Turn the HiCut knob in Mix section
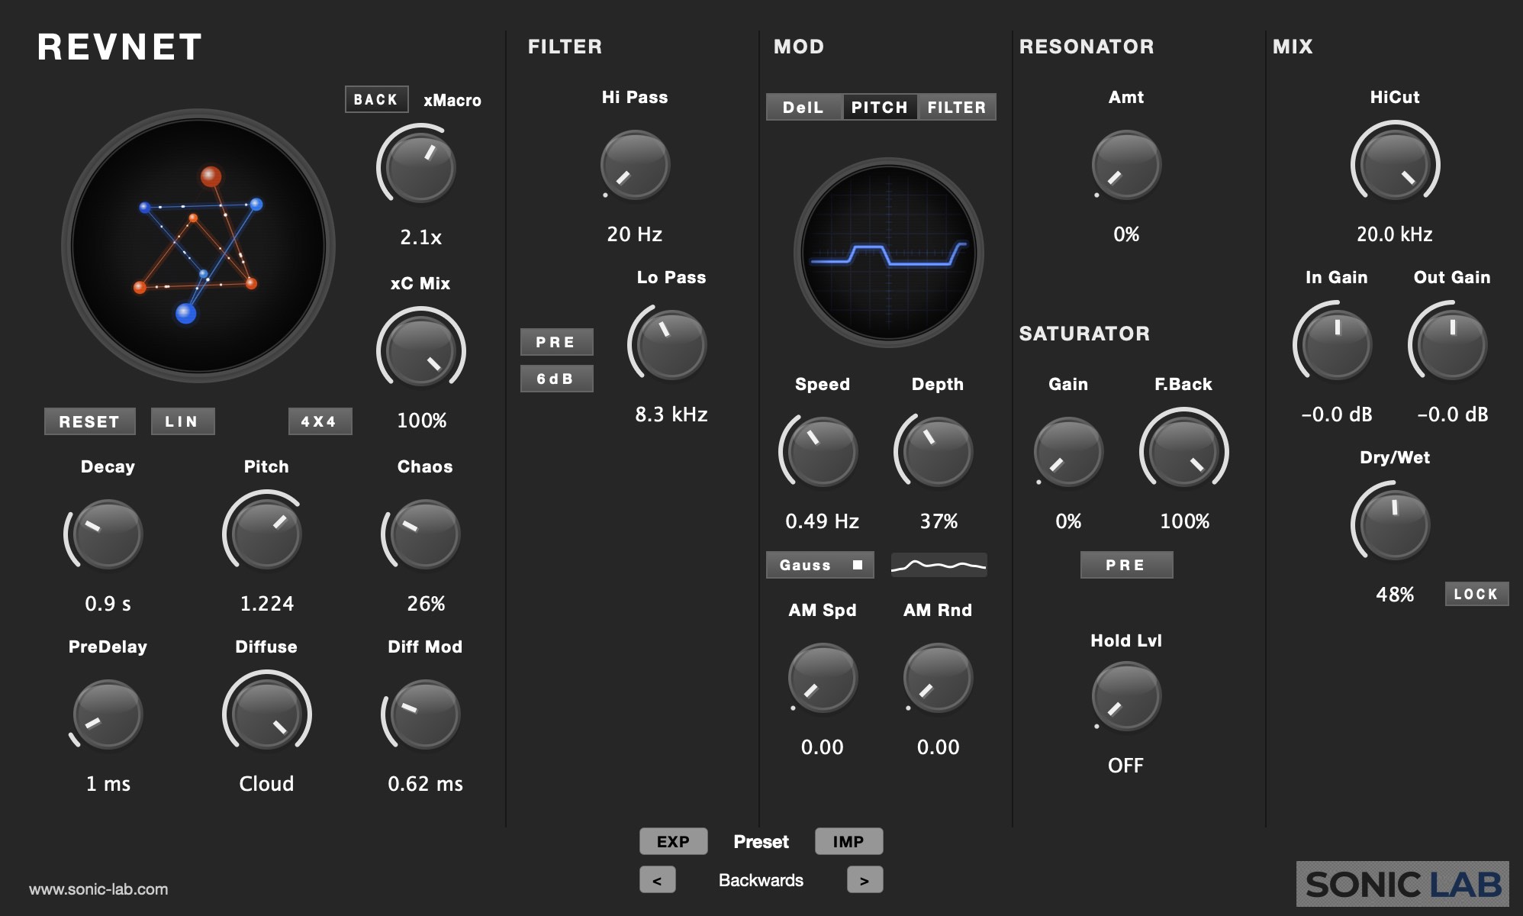1523x916 pixels. point(1394,163)
